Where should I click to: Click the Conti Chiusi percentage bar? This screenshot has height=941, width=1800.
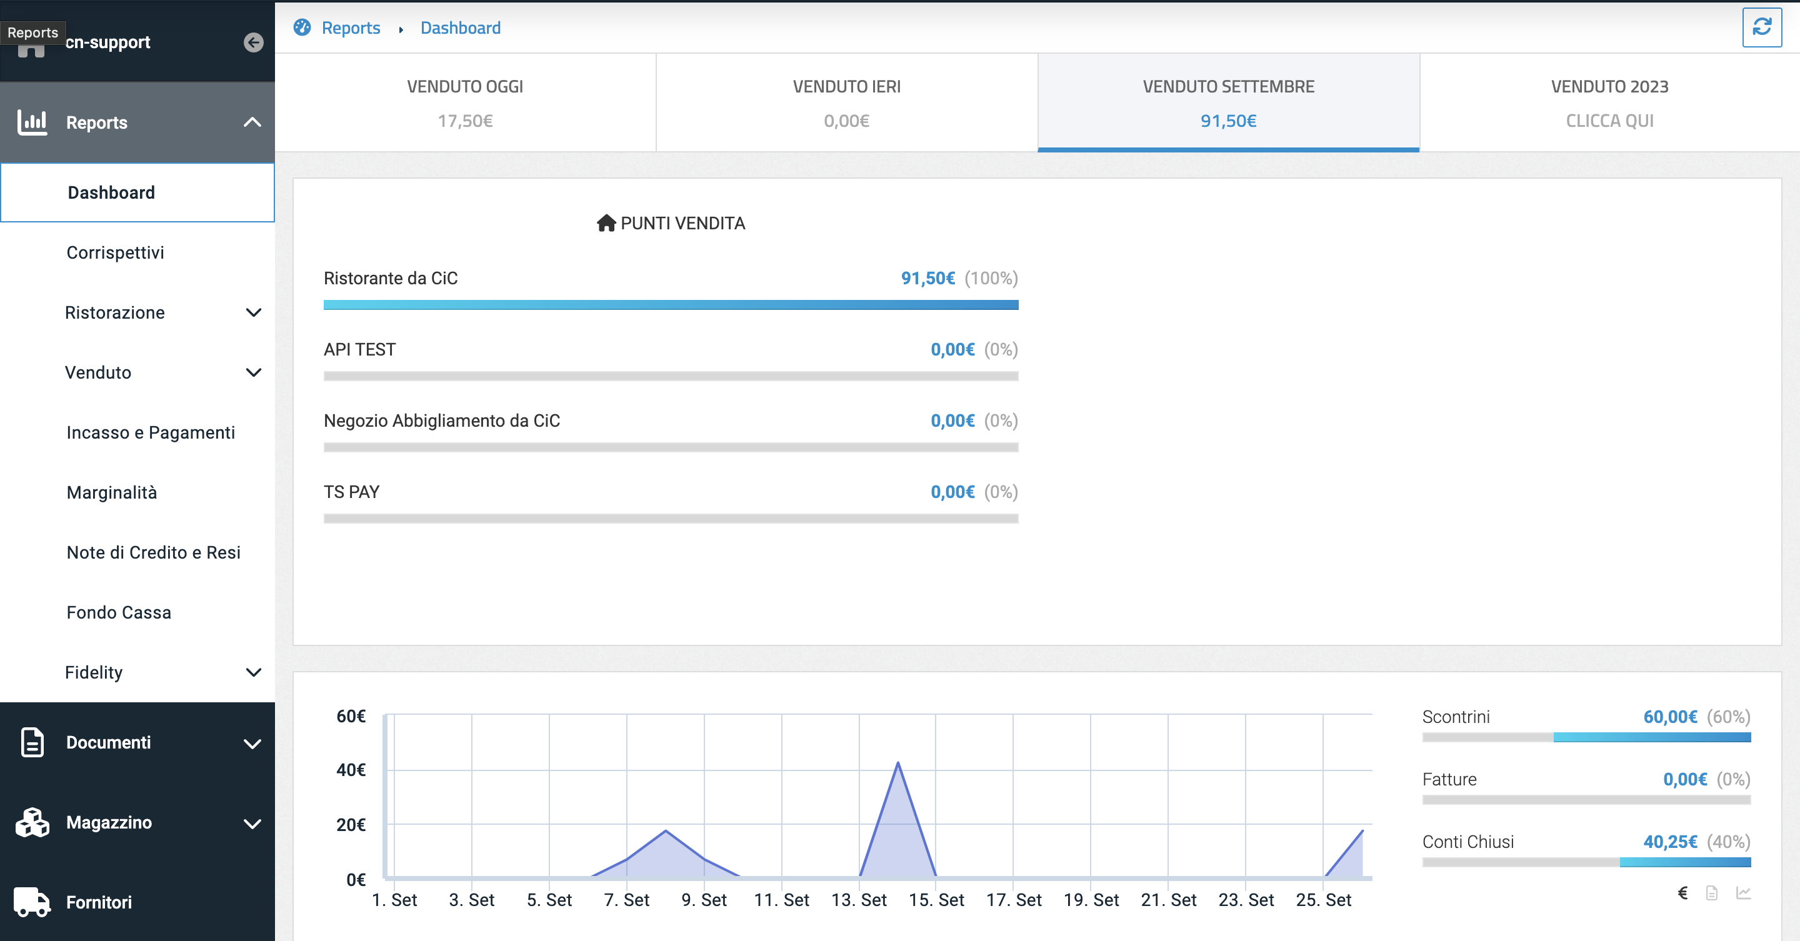point(1586,862)
